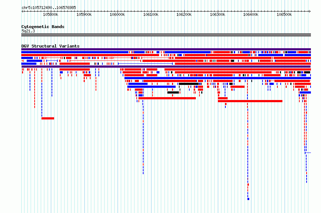Select the topmost purple full-width variant bar

pyautogui.click(x=166, y=49)
